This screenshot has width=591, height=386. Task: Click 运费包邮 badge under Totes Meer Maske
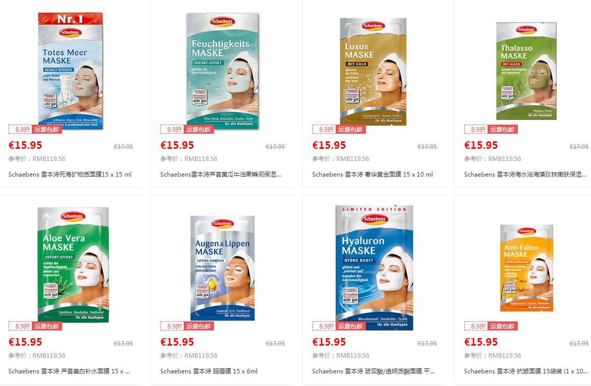tap(47, 130)
